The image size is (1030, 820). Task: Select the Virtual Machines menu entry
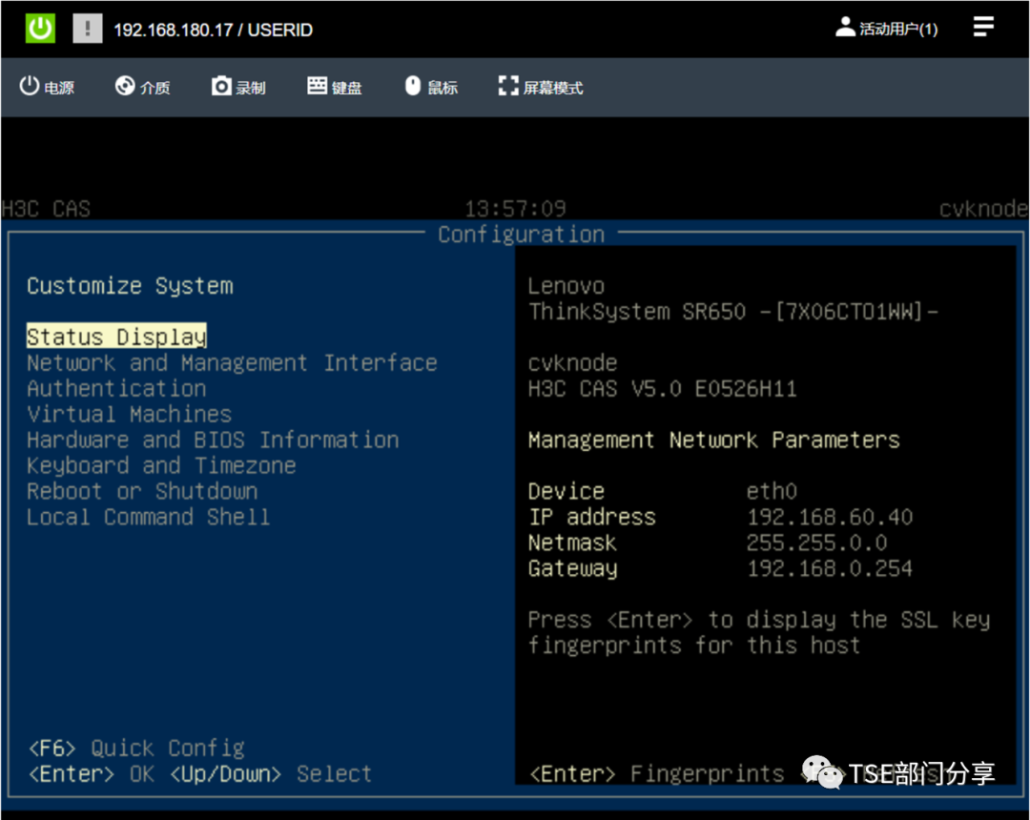point(130,414)
